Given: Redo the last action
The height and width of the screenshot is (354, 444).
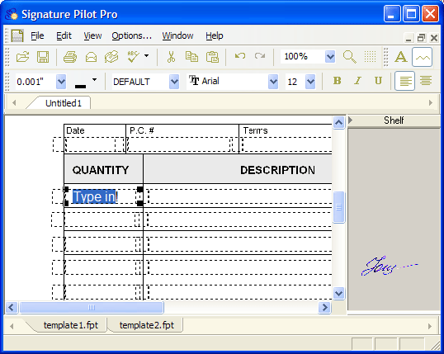Looking at the screenshot, I should click(260, 56).
